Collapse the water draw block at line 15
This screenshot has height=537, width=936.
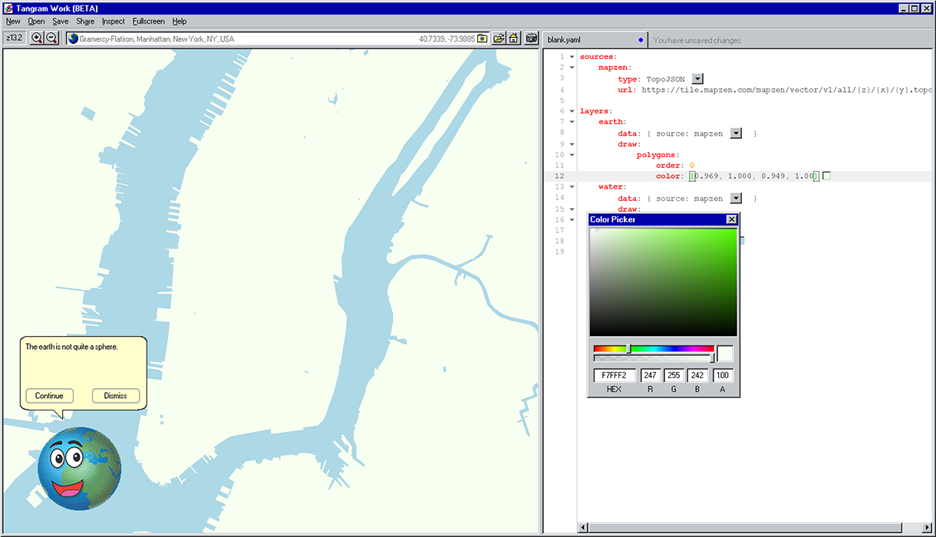572,209
